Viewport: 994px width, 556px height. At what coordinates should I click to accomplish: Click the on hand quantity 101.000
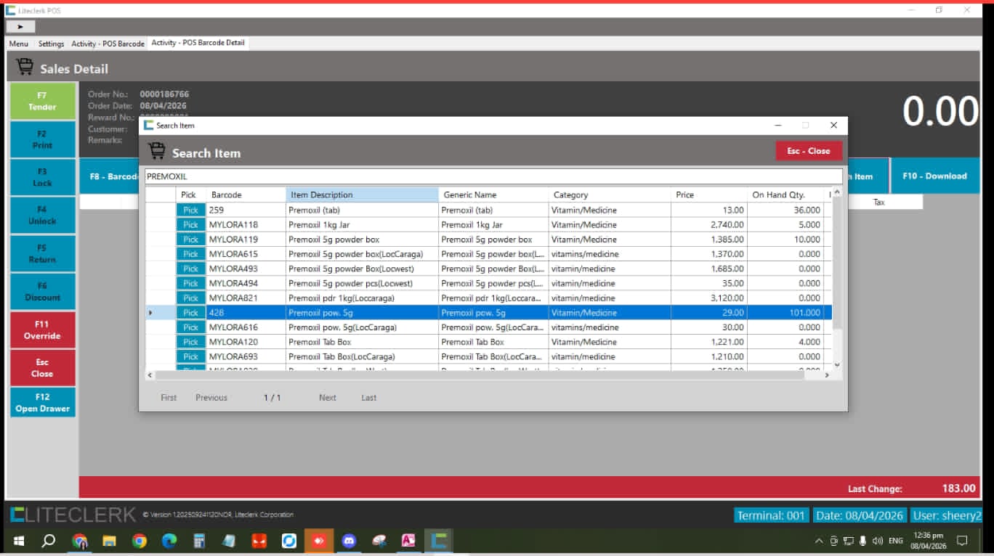(785, 313)
